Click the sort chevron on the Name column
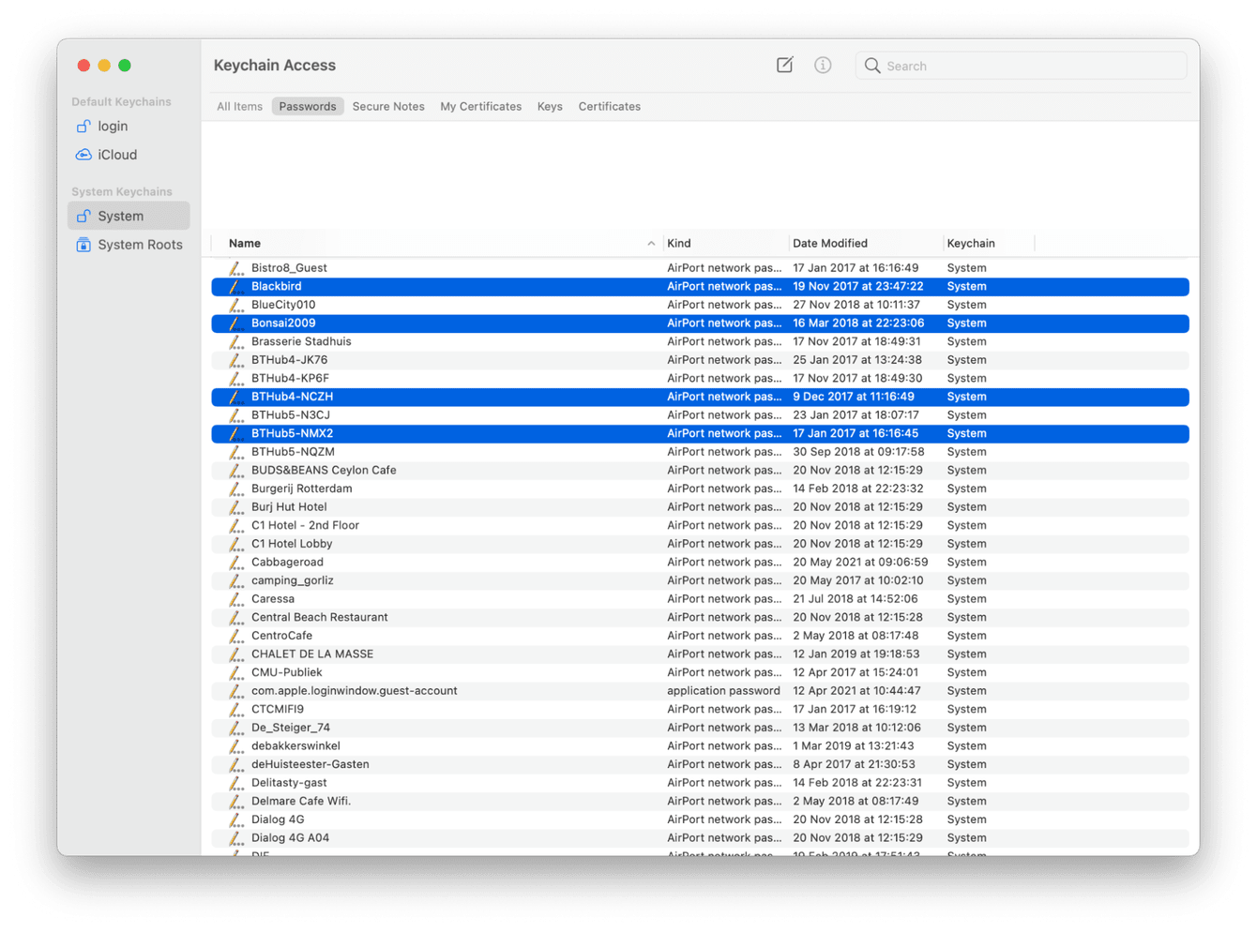Image resolution: width=1257 pixels, height=932 pixels. [x=653, y=242]
